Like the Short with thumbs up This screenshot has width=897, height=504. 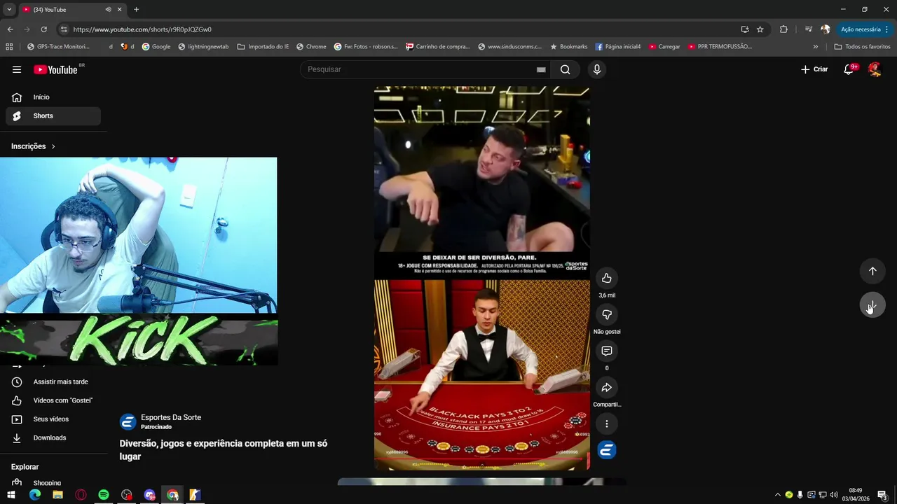tap(607, 279)
